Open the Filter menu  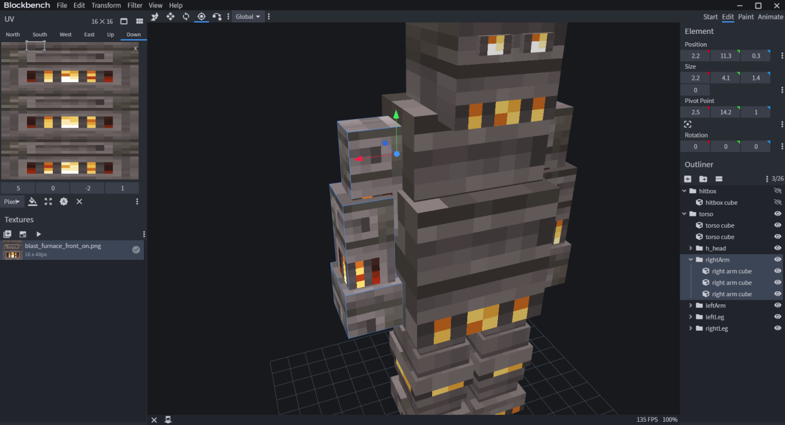[135, 5]
